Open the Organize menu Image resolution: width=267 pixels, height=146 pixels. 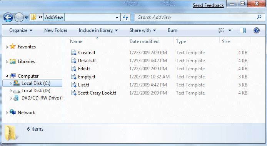tap(21, 30)
